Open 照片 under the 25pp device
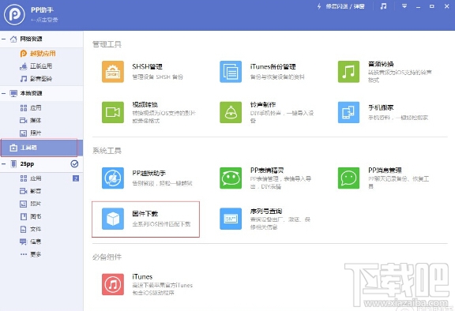 coord(31,204)
